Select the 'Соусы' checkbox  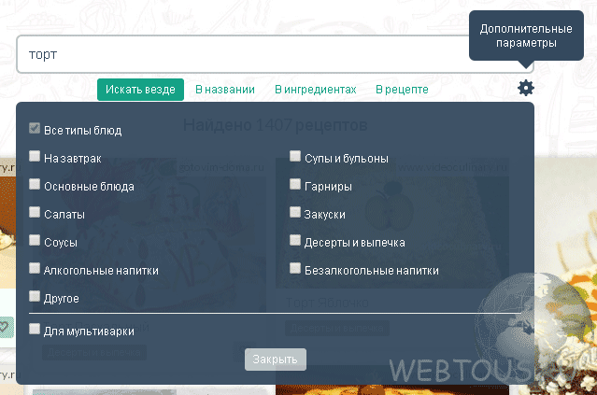(35, 240)
